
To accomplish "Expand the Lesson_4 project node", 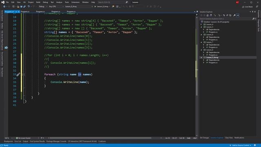I will 201,24.
